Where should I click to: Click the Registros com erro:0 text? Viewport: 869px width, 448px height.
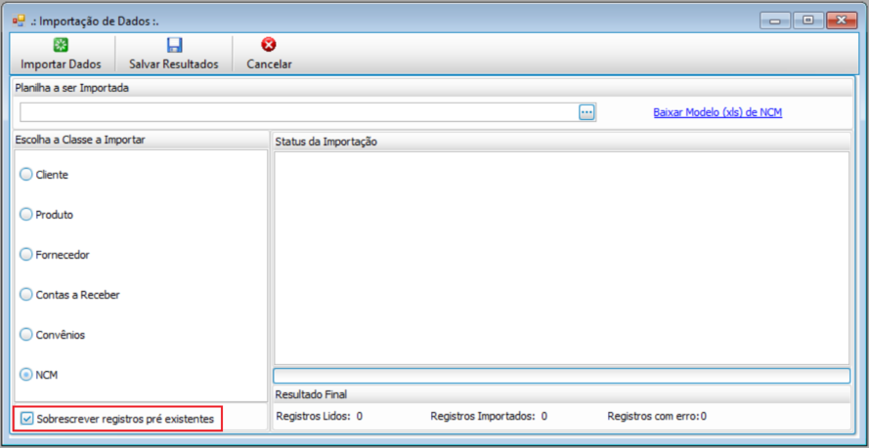click(x=657, y=416)
